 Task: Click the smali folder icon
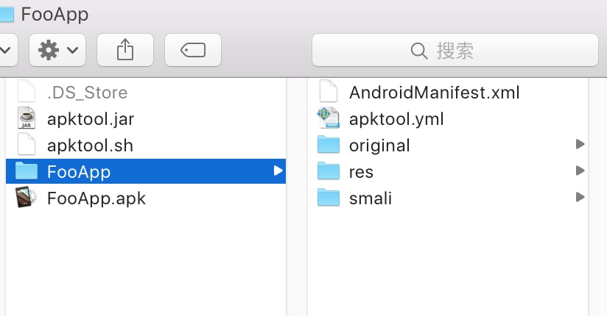coord(329,198)
